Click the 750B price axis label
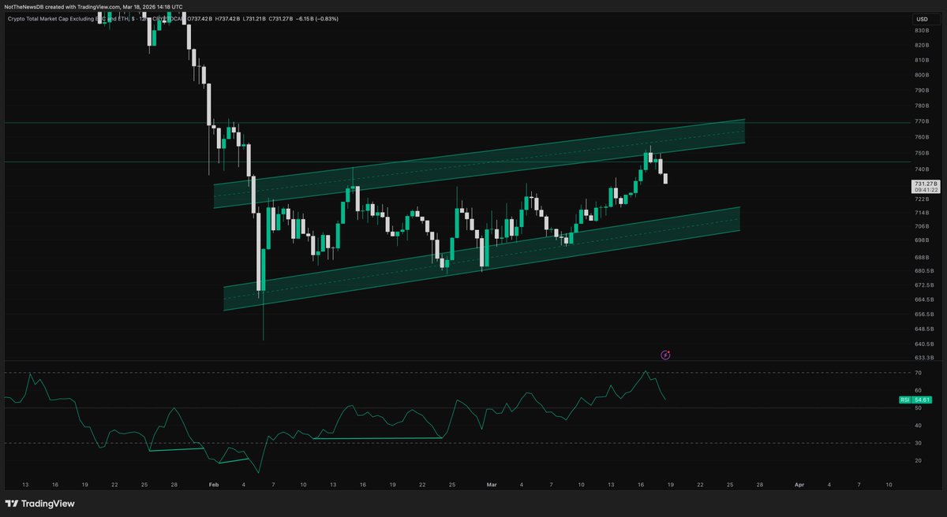947x517 pixels. tap(922, 154)
